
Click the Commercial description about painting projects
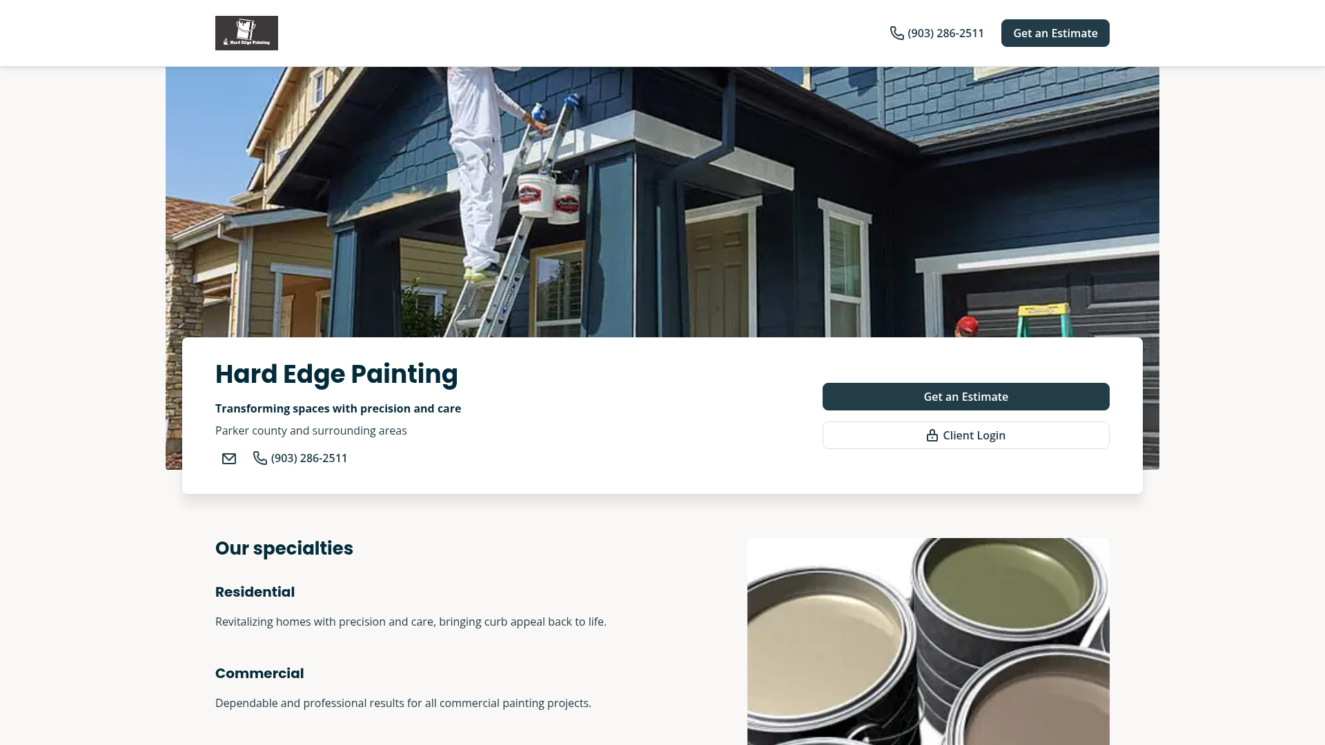[x=403, y=703]
